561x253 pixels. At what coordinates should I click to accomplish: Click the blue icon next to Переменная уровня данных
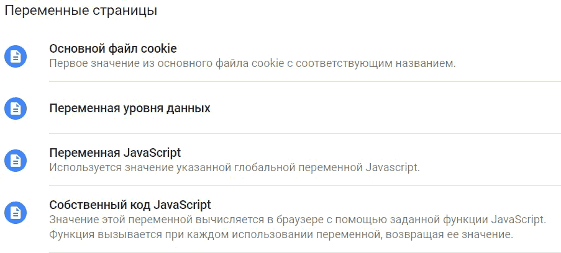tap(16, 109)
